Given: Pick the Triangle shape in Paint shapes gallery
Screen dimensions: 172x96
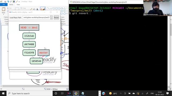Looking at the screenshot, I should 64,8.
